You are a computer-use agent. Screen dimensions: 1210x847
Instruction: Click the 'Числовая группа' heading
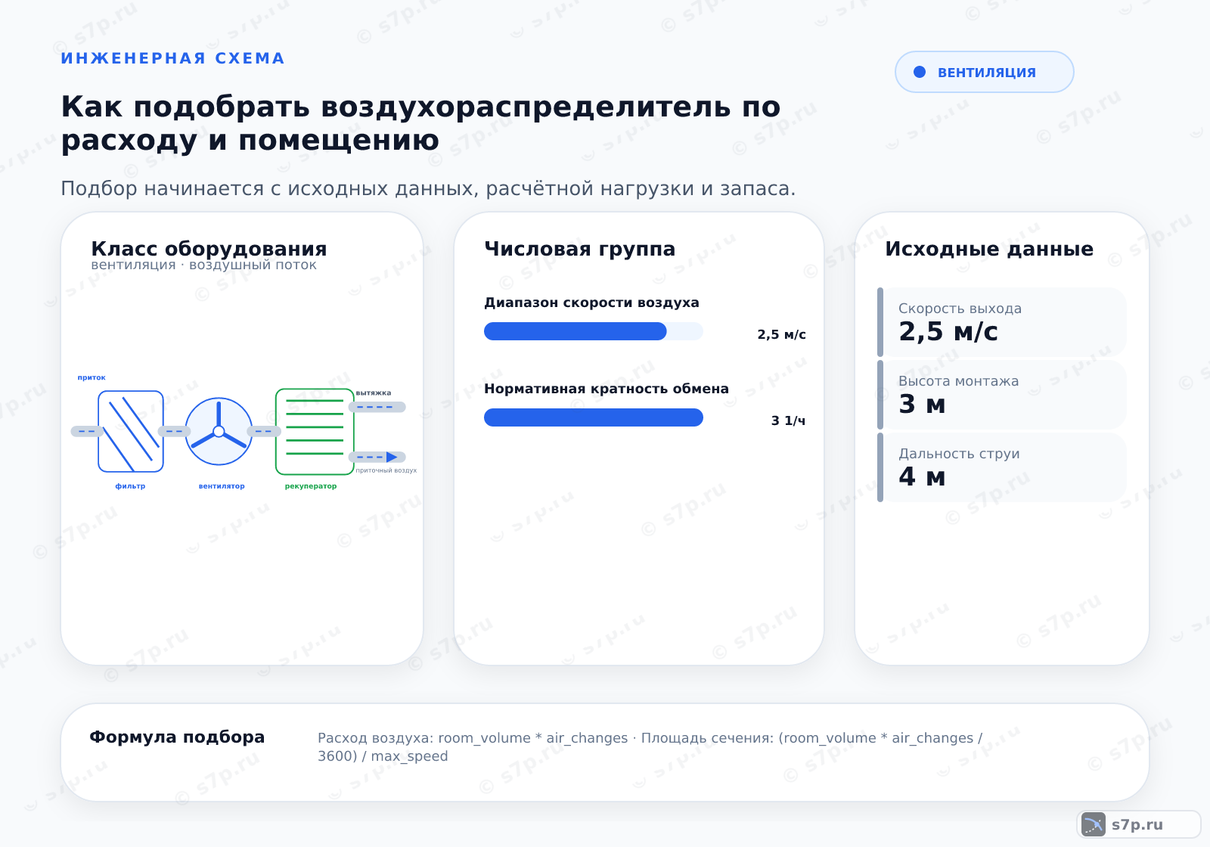(x=580, y=249)
